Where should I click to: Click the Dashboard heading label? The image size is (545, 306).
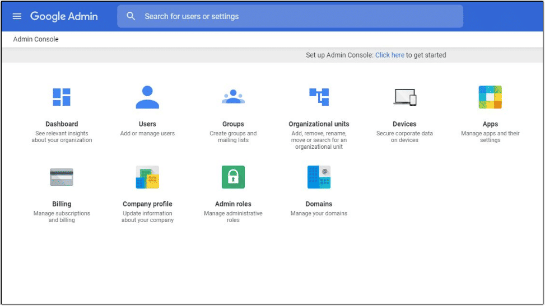tap(62, 124)
